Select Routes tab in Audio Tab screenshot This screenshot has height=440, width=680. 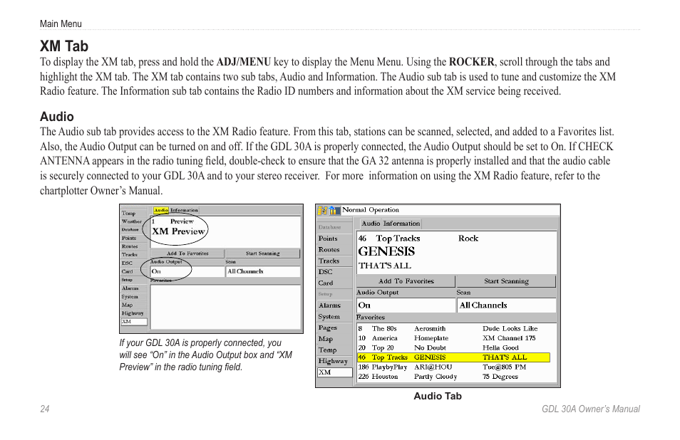click(334, 249)
